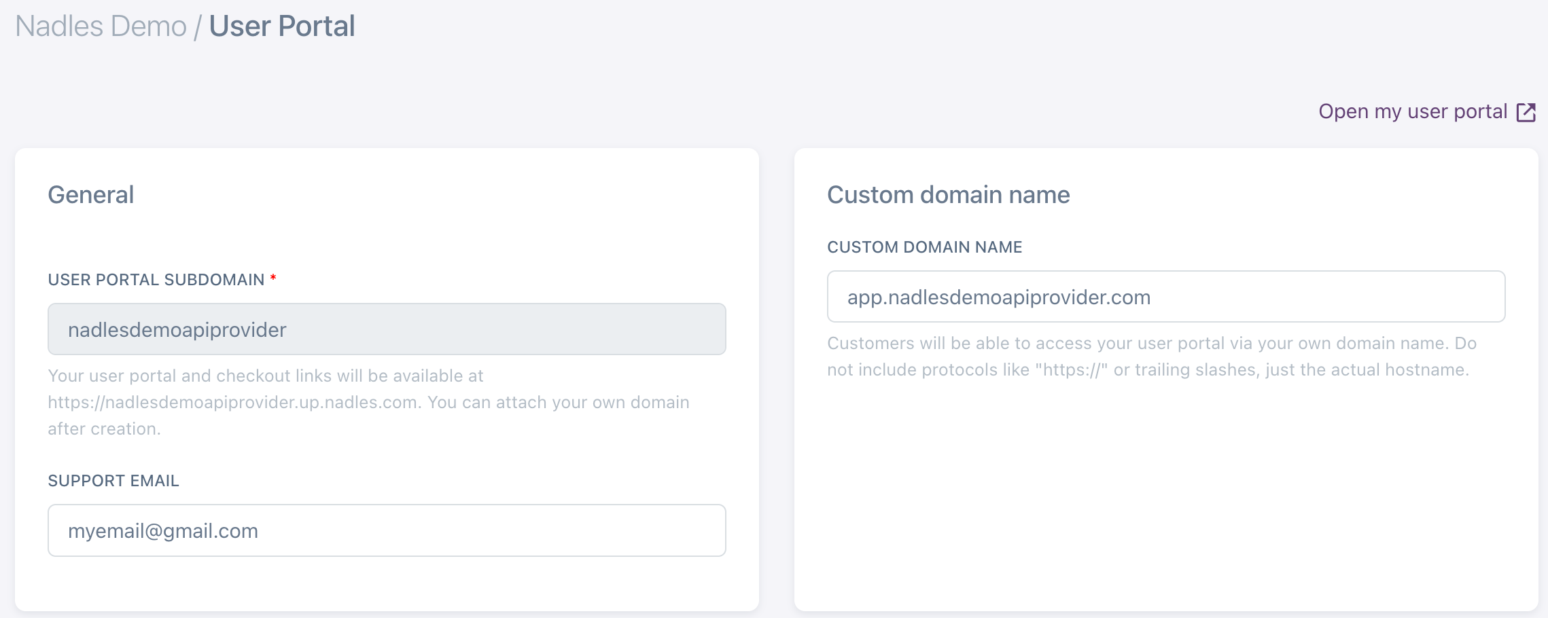Viewport: 1548px width, 618px height.
Task: Click the General section heading
Action: click(90, 195)
